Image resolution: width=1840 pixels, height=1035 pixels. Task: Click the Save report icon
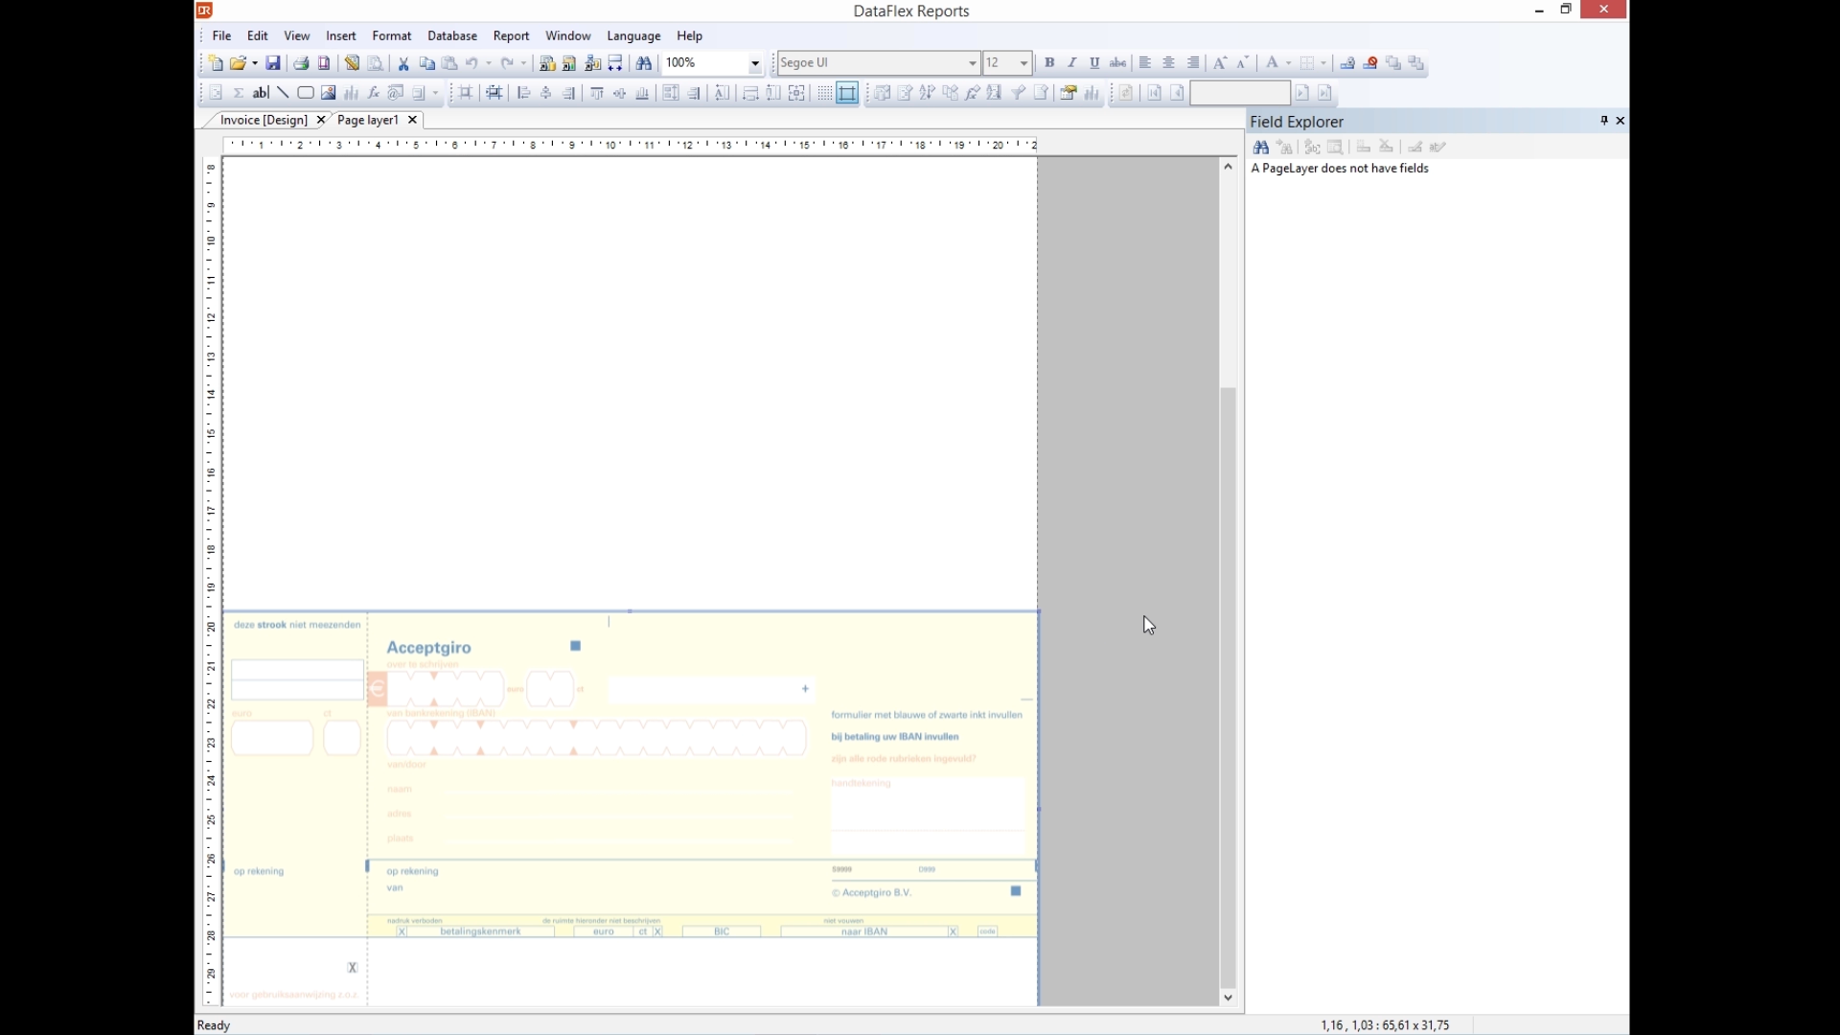click(273, 63)
